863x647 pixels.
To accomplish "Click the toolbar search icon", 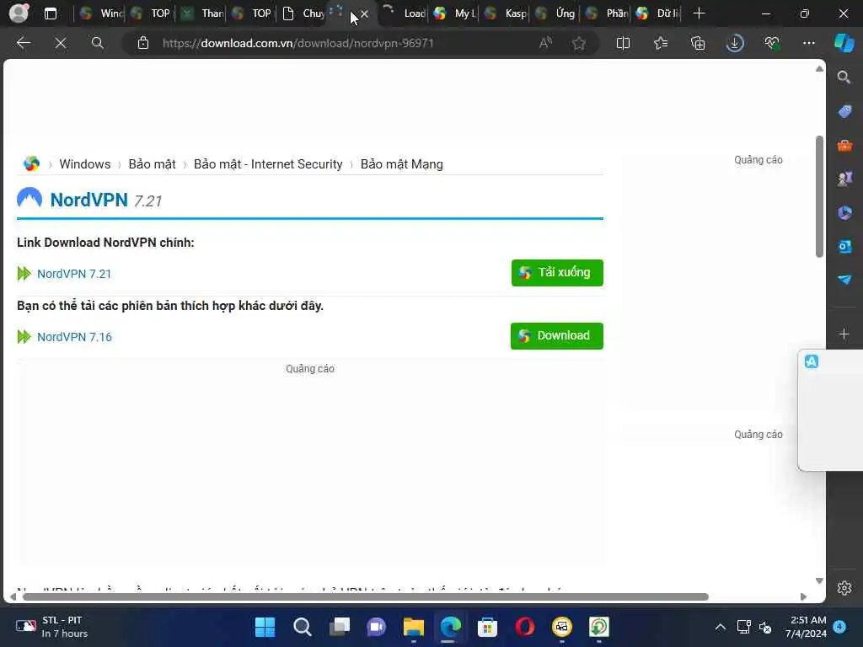I will 98,43.
